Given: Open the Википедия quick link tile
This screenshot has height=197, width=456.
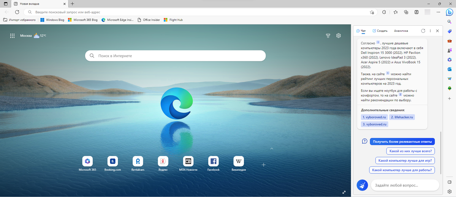Looking at the screenshot, I should coord(239,164).
